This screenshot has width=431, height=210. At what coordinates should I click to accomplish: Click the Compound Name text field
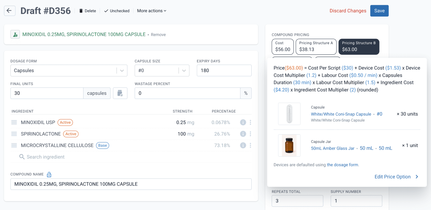tap(131, 184)
